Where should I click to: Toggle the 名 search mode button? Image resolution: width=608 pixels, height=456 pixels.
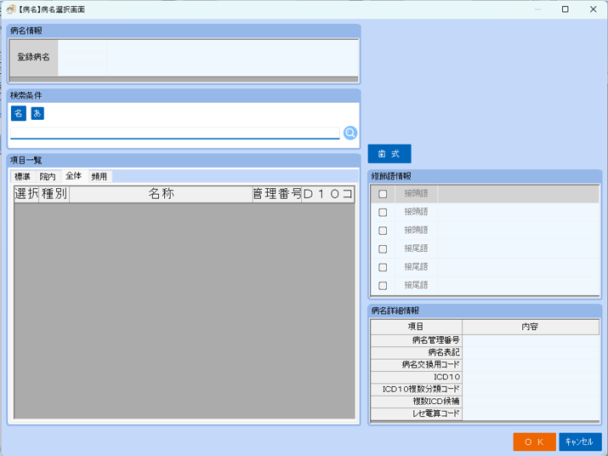pyautogui.click(x=18, y=113)
